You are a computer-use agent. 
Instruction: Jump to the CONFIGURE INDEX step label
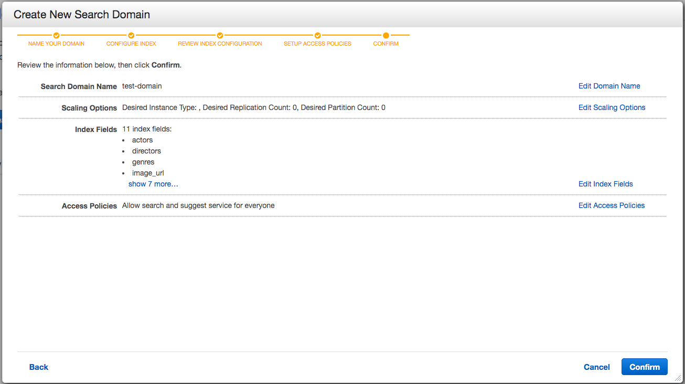pyautogui.click(x=131, y=44)
